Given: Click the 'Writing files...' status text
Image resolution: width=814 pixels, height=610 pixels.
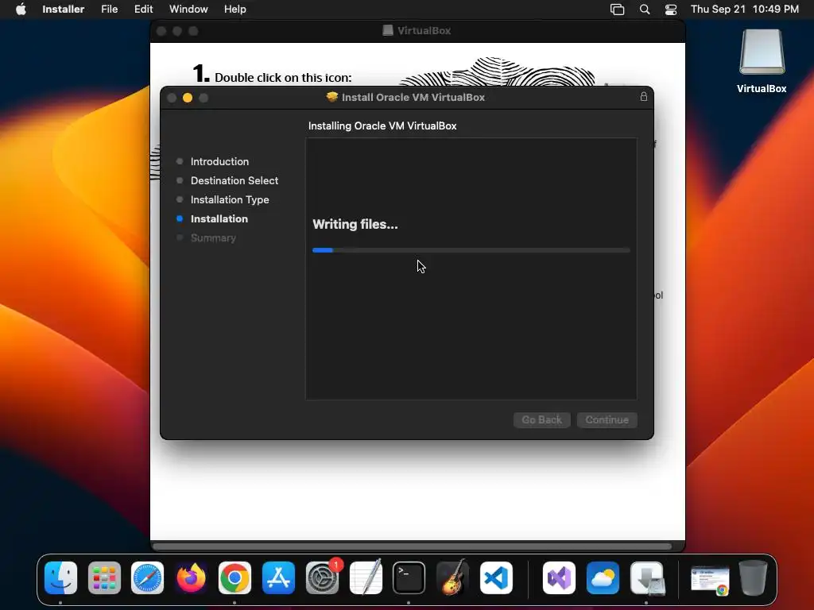Looking at the screenshot, I should 355,224.
